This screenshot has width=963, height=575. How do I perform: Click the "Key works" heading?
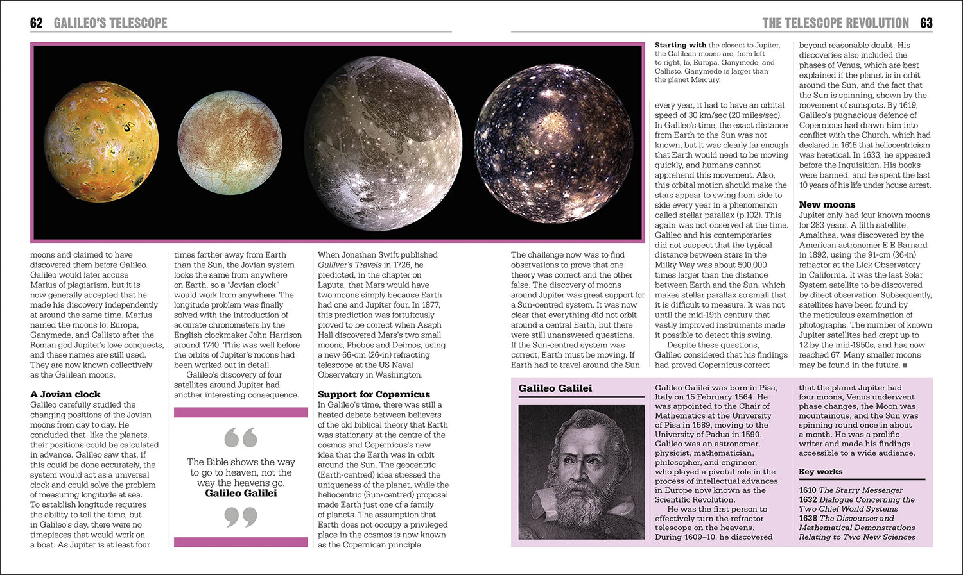pos(820,471)
